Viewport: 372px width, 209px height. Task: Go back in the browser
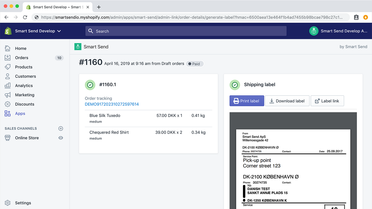pos(6,17)
